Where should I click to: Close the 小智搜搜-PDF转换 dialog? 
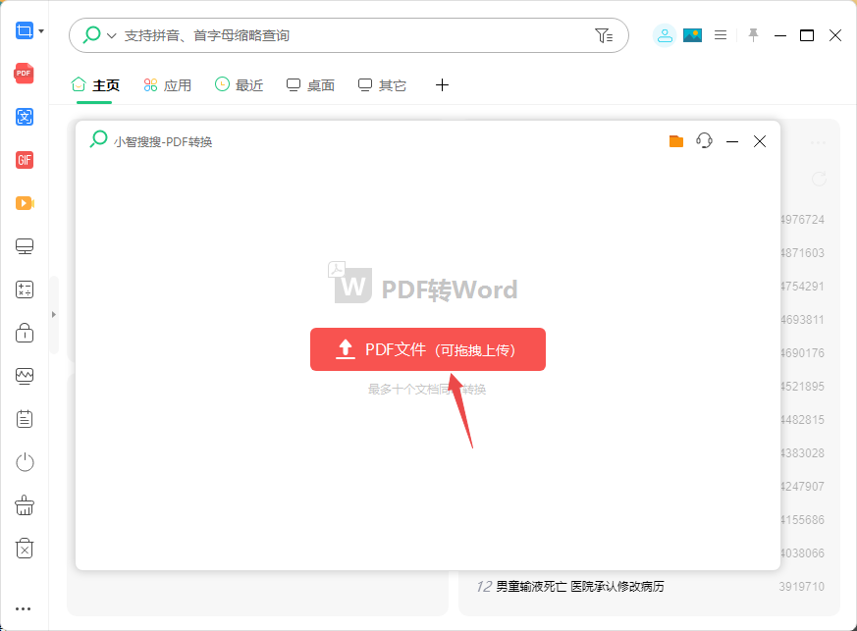pyautogui.click(x=760, y=141)
